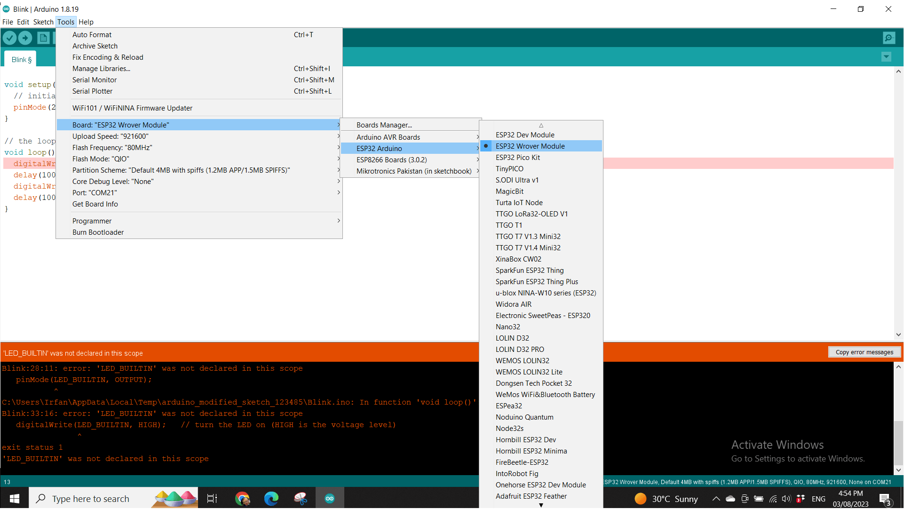904x509 pixels.
Task: Open Mikrotronics Pakistan boards submenu
Action: pos(411,171)
